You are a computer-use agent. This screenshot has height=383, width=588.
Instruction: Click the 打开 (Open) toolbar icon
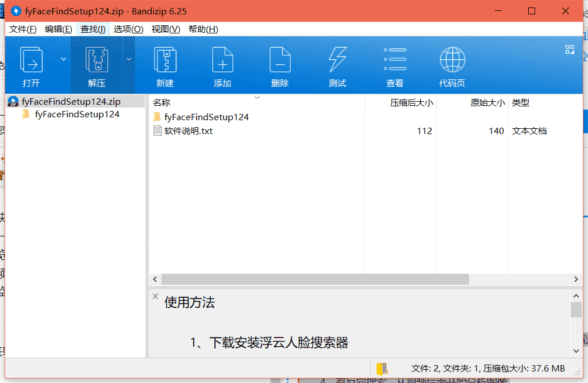tap(31, 60)
